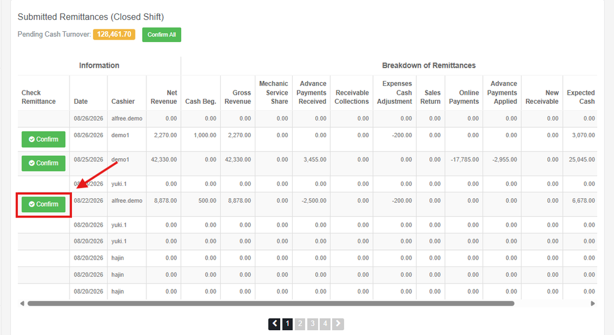Open page 1 of remittances
The image size is (614, 335).
point(287,324)
